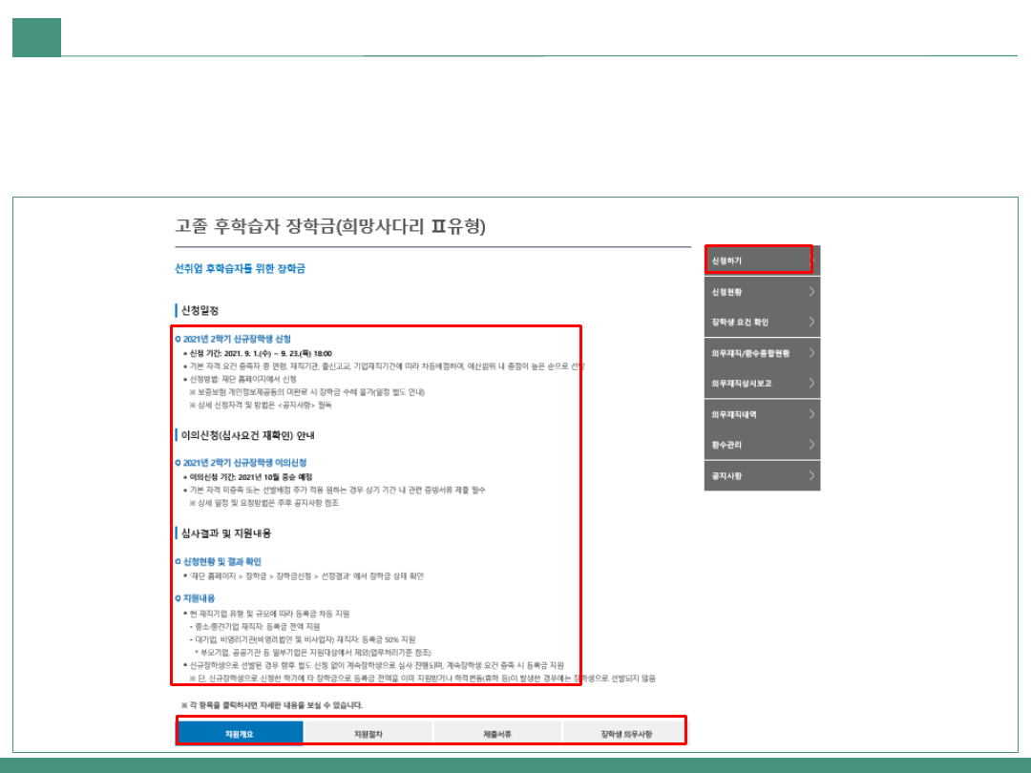Click the chevron arrow next to 환수관리
The height and width of the screenshot is (773, 1031).
pyautogui.click(x=810, y=445)
